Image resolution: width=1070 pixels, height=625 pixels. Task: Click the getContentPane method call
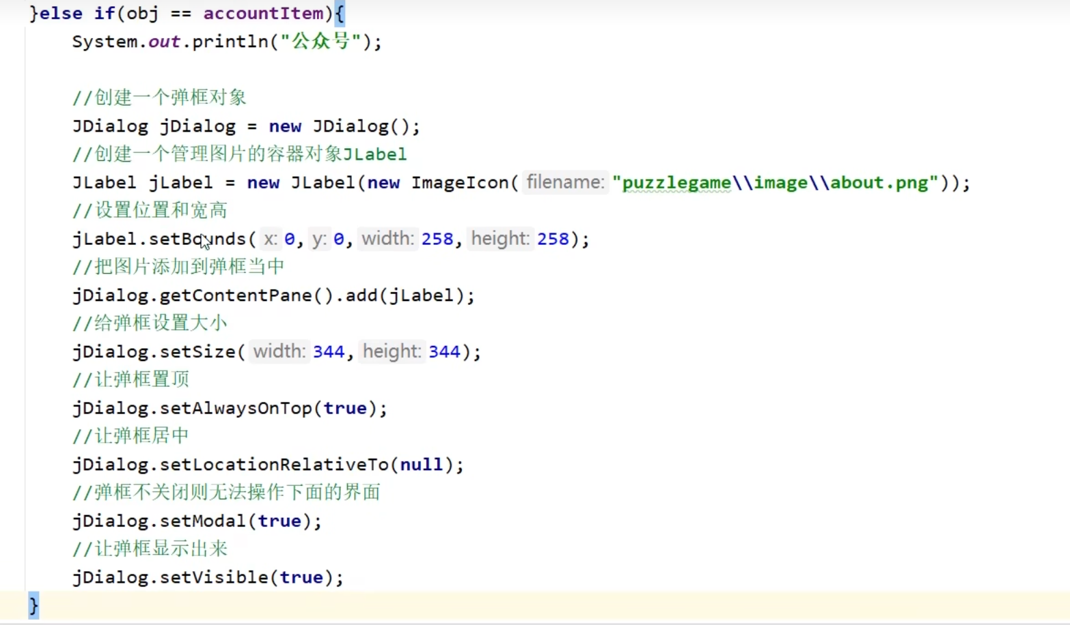pyautogui.click(x=235, y=295)
